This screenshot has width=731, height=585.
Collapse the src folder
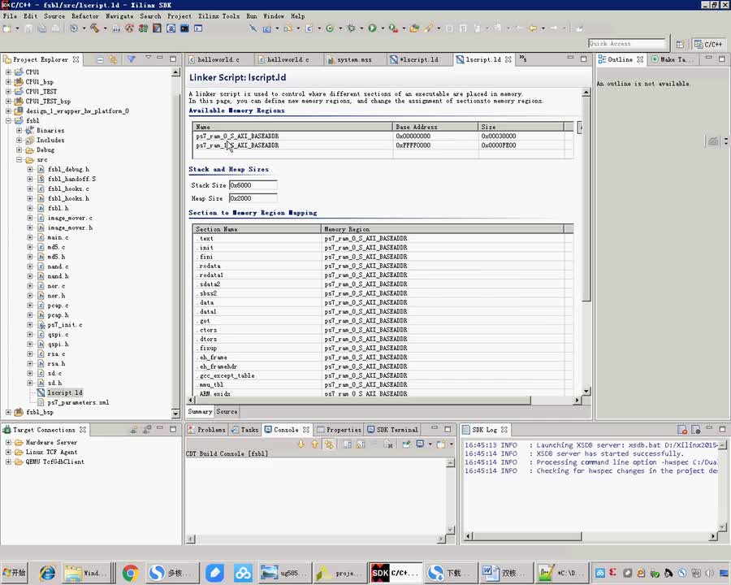click(x=19, y=159)
